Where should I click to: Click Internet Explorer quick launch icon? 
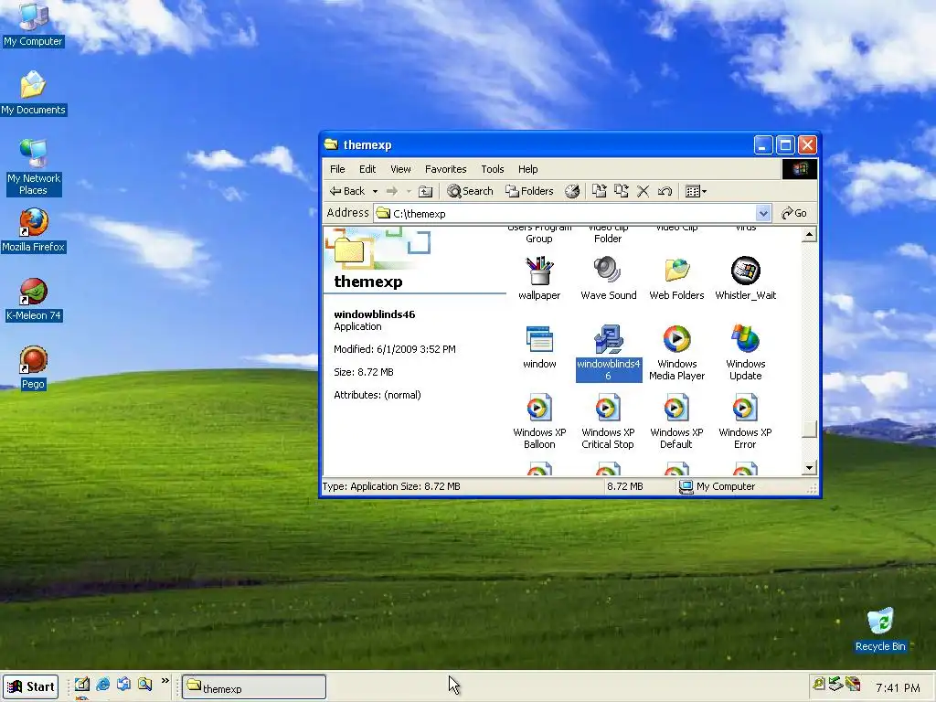tap(102, 684)
